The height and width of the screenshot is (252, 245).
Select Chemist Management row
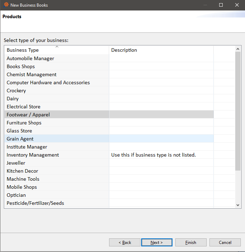pyautogui.click(x=31, y=74)
